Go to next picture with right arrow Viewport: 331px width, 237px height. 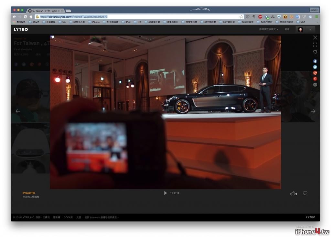pos(313,111)
